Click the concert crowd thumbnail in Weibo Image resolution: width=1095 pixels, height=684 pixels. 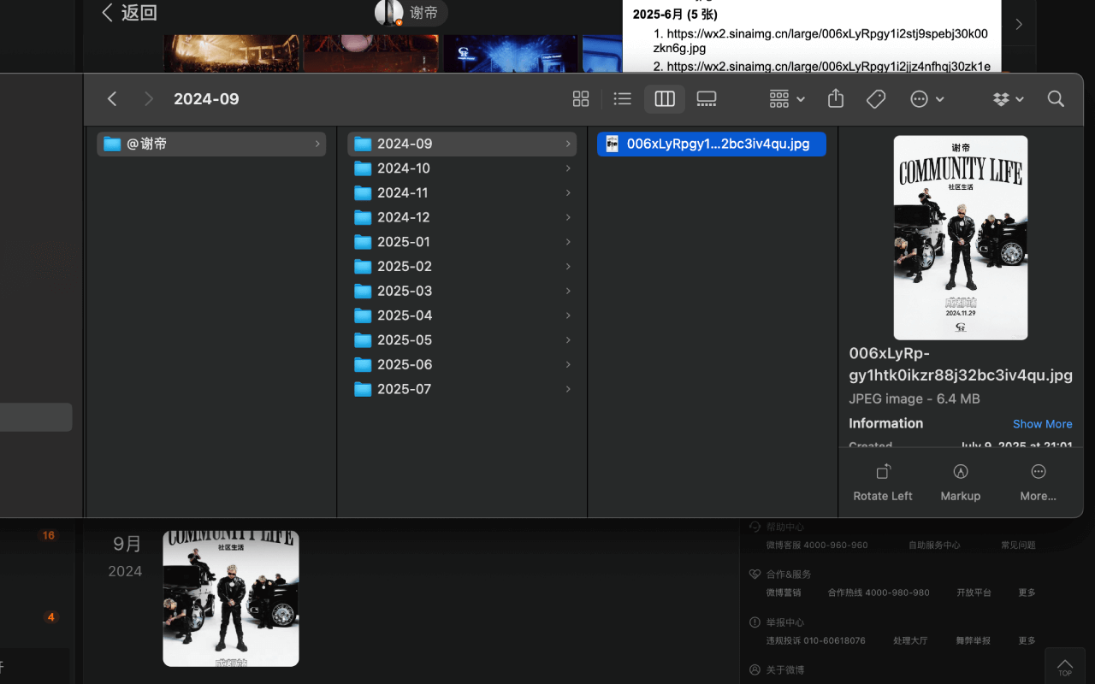click(231, 53)
